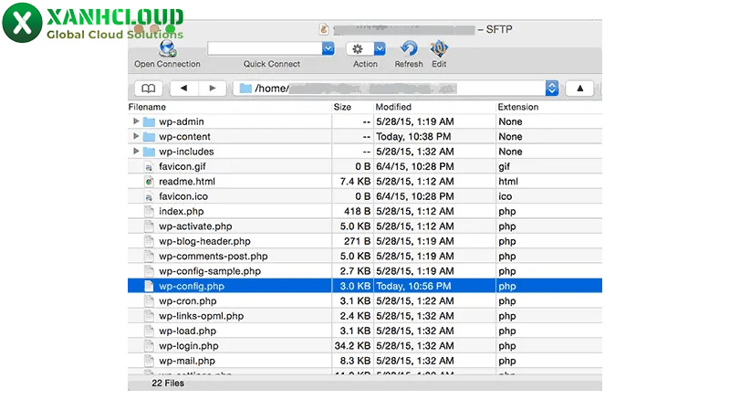
Task: Open the /home path dropdown
Action: click(551, 89)
